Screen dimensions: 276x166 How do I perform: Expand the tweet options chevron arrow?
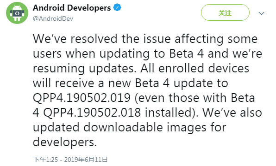[262, 13]
